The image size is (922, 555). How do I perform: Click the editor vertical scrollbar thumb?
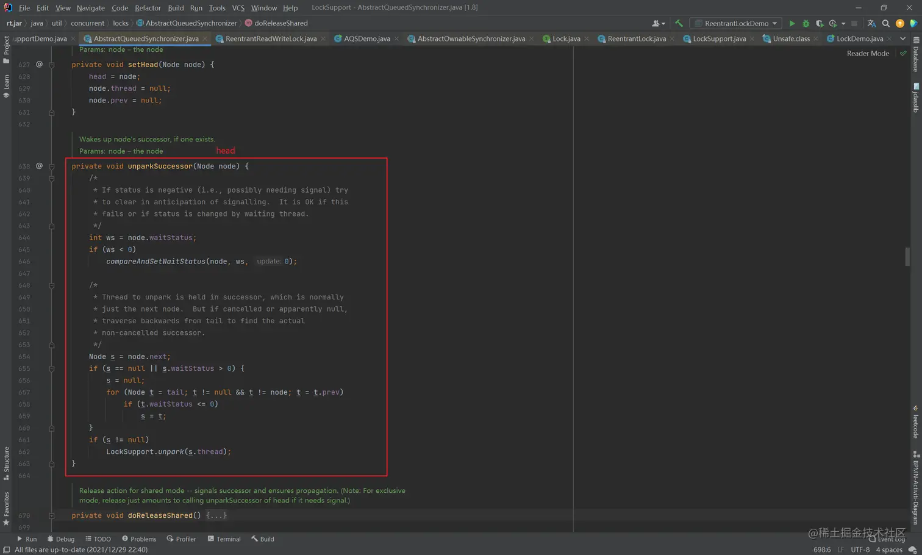(x=907, y=256)
